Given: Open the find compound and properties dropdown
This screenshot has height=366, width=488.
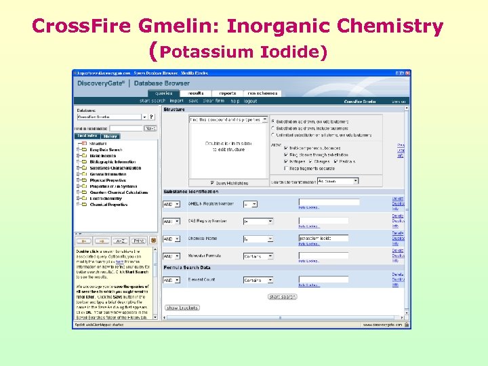Looking at the screenshot, I should 264,119.
